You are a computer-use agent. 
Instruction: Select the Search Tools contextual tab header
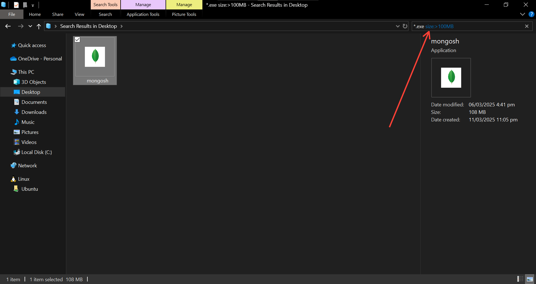(x=106, y=5)
